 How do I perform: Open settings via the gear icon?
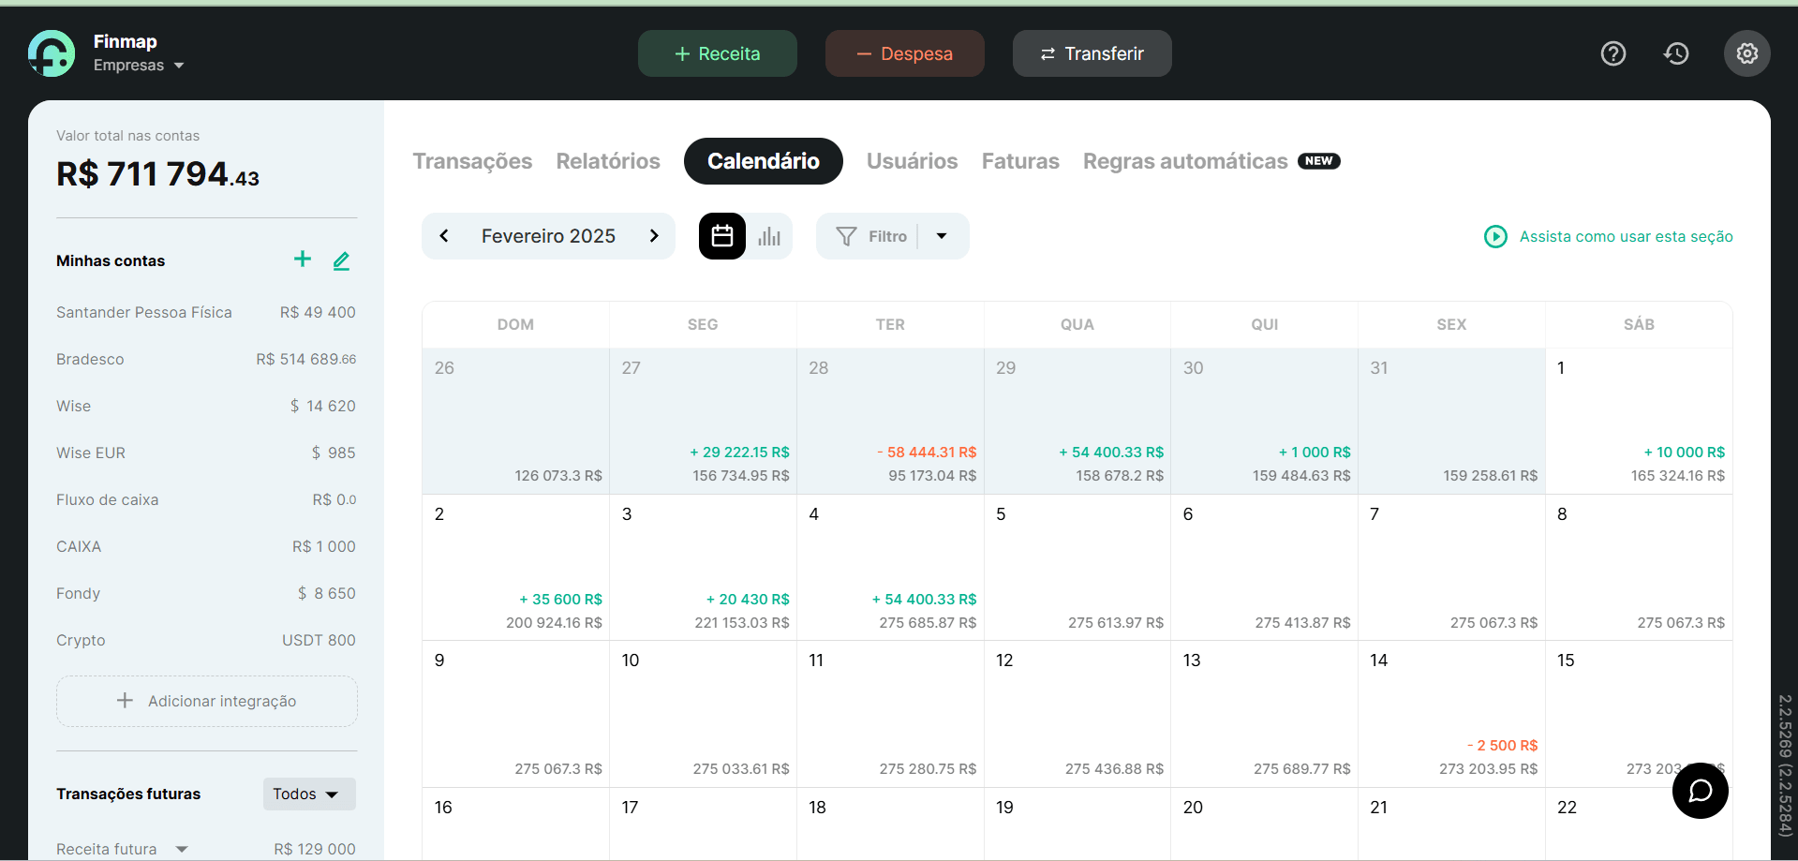coord(1746,53)
